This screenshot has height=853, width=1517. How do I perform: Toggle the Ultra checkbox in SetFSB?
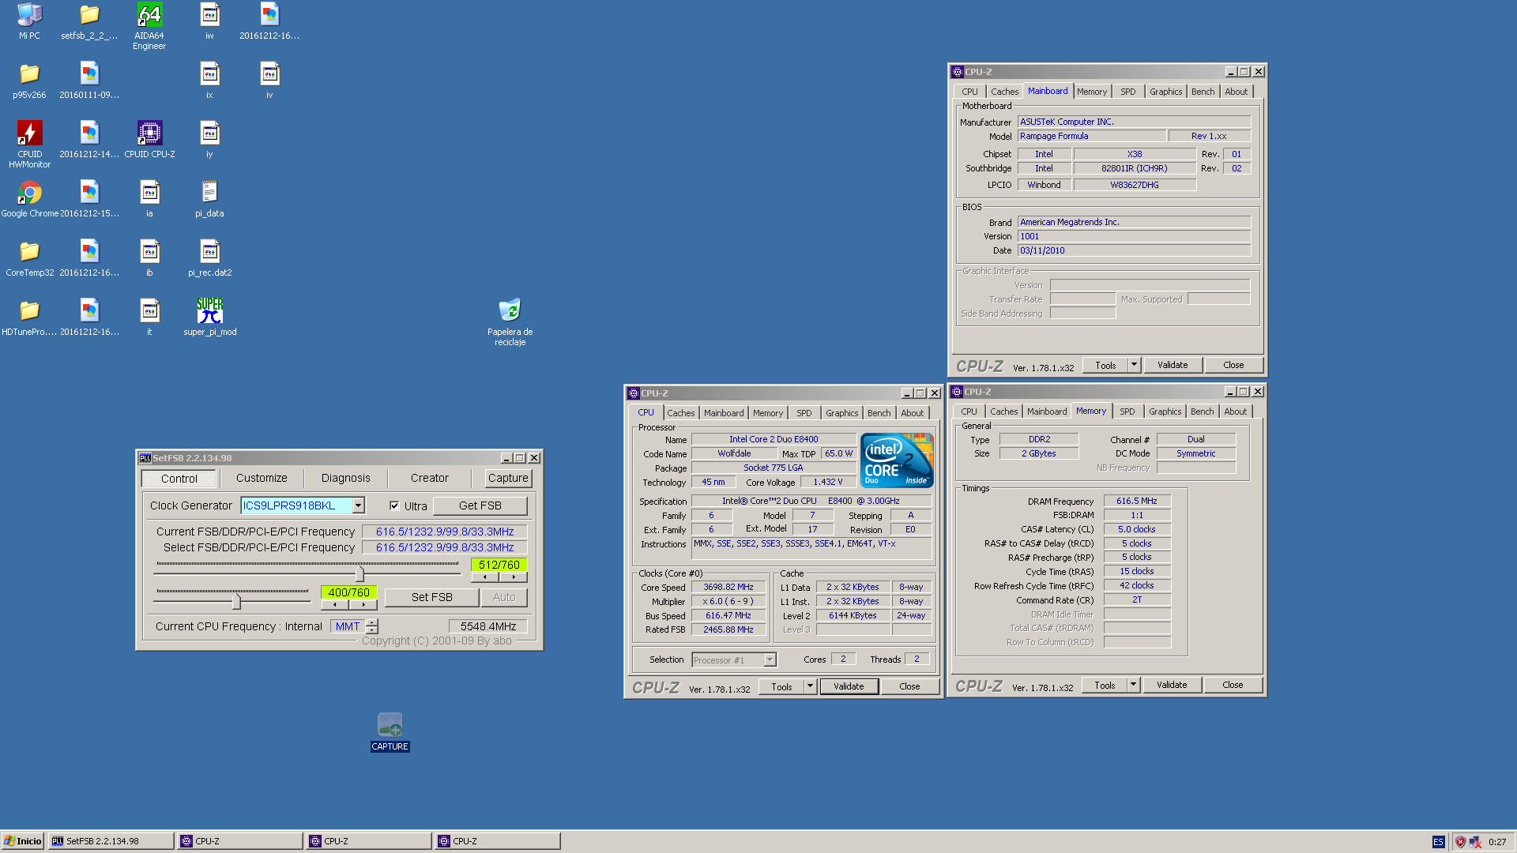[x=394, y=505]
